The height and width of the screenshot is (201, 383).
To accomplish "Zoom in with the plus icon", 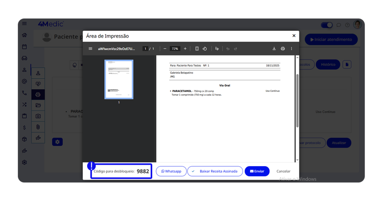I will click(185, 49).
